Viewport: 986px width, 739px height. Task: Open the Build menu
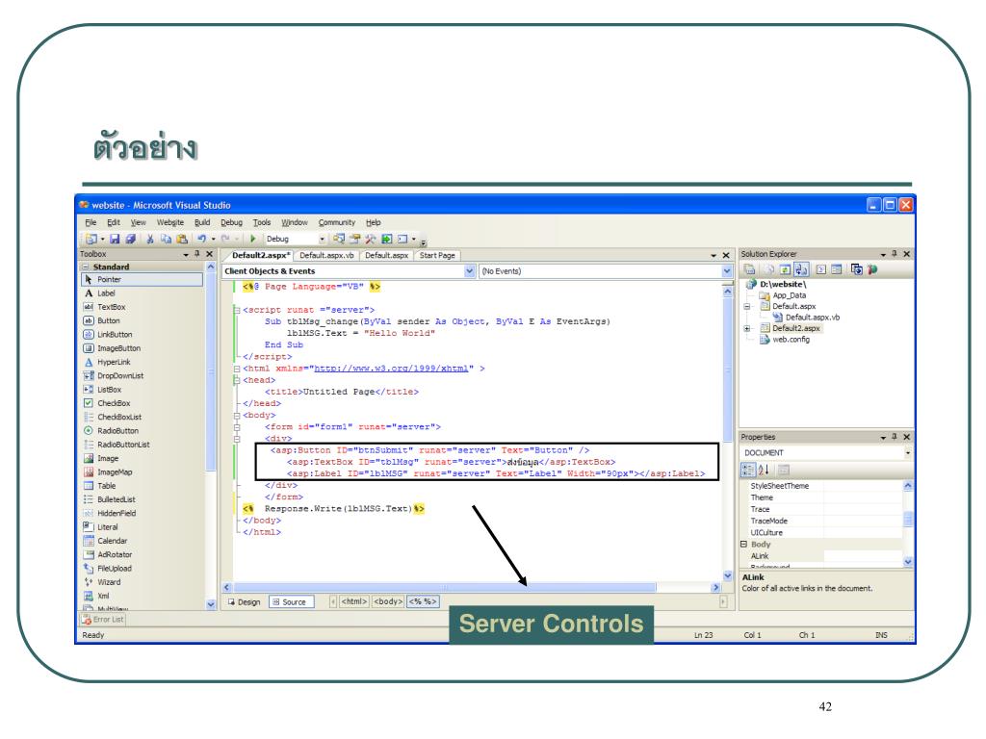202,222
